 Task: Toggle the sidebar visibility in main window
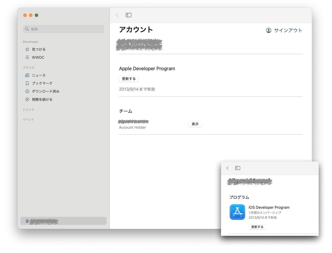pos(128,15)
